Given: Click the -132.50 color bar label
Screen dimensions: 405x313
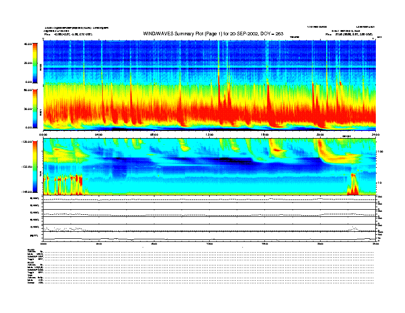Looking at the screenshot, I should point(27,167).
